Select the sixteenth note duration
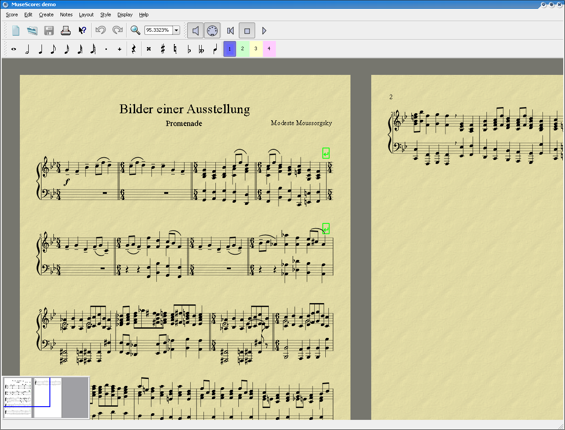The height and width of the screenshot is (430, 565). click(x=67, y=49)
